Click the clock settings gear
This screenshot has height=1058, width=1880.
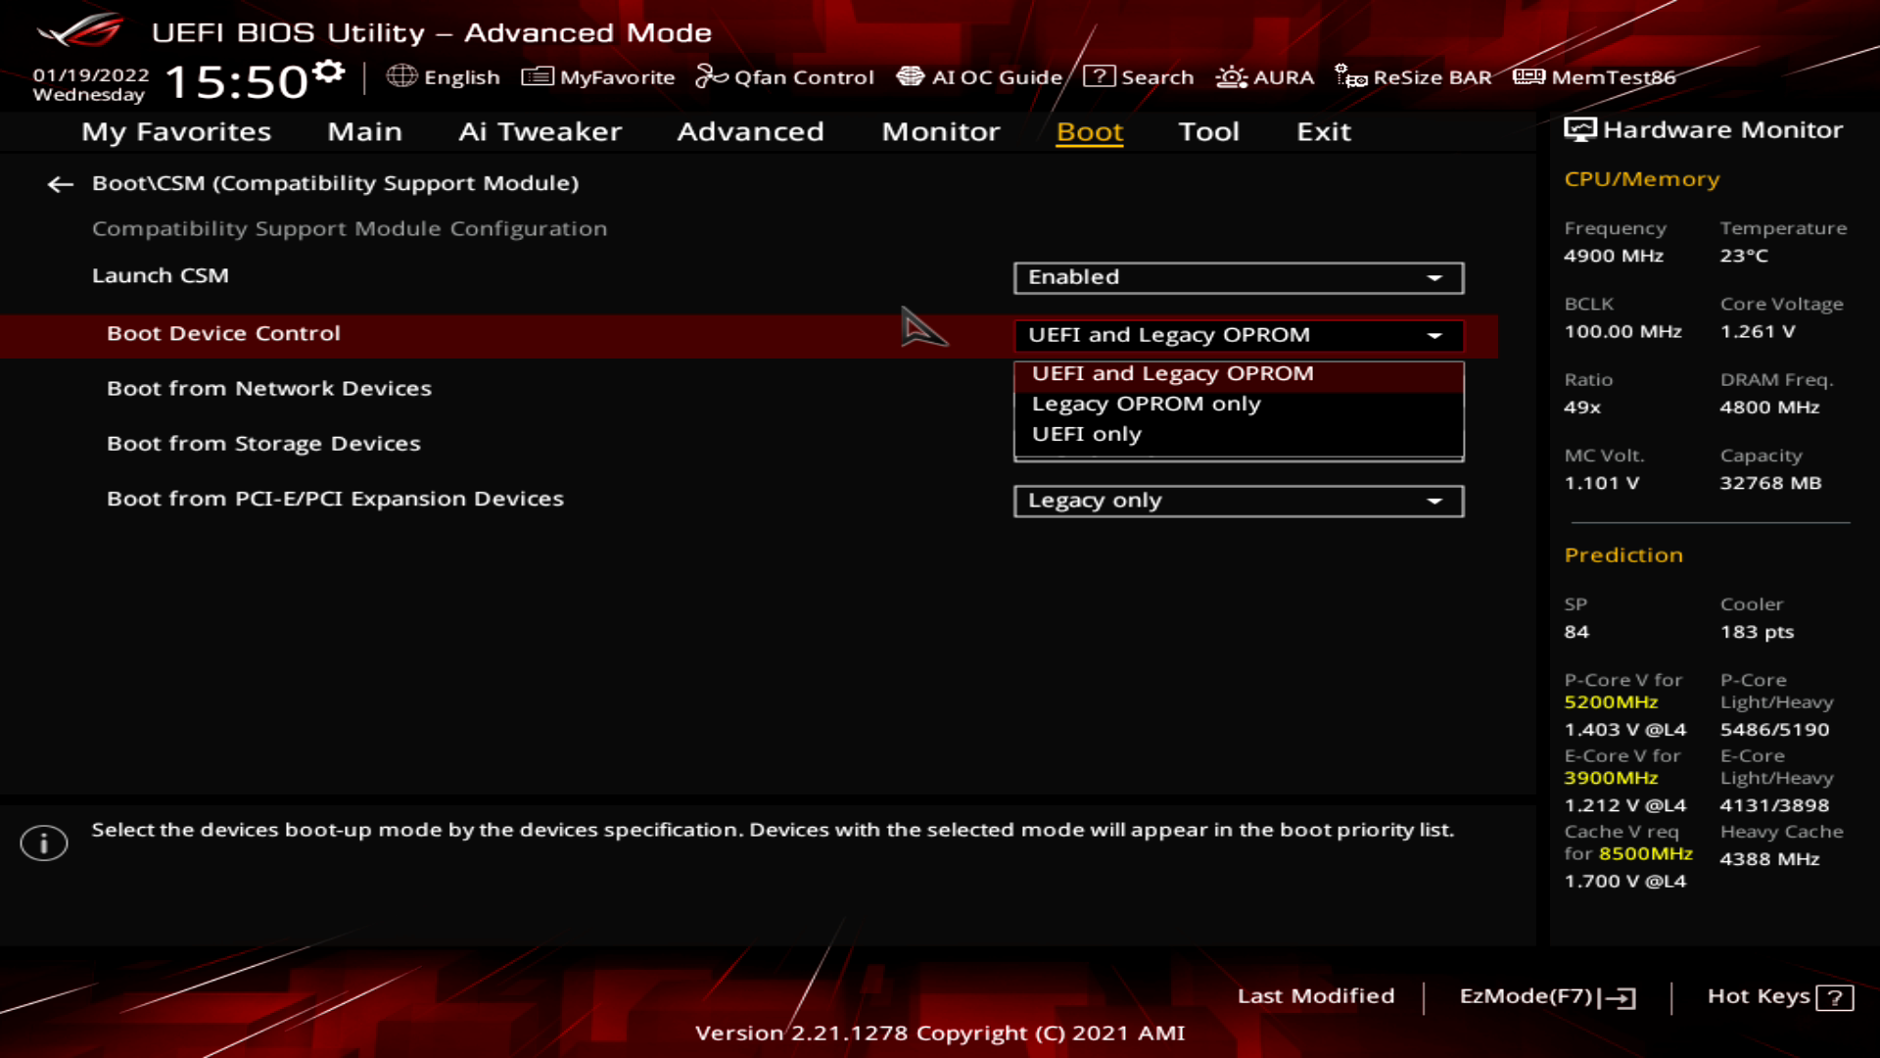click(328, 69)
